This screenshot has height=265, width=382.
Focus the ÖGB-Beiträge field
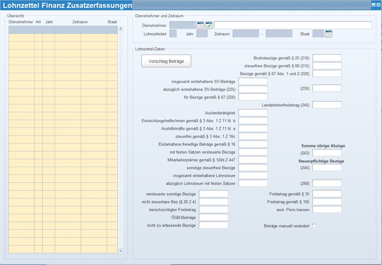[214, 217]
